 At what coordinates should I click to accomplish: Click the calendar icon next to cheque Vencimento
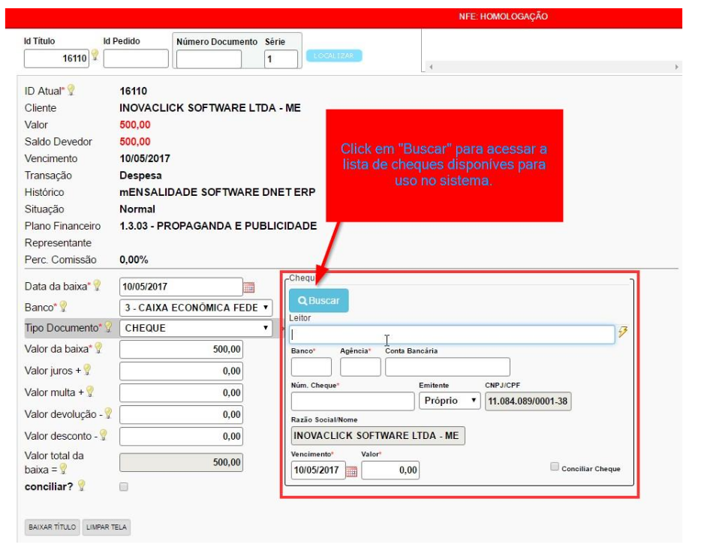351,471
